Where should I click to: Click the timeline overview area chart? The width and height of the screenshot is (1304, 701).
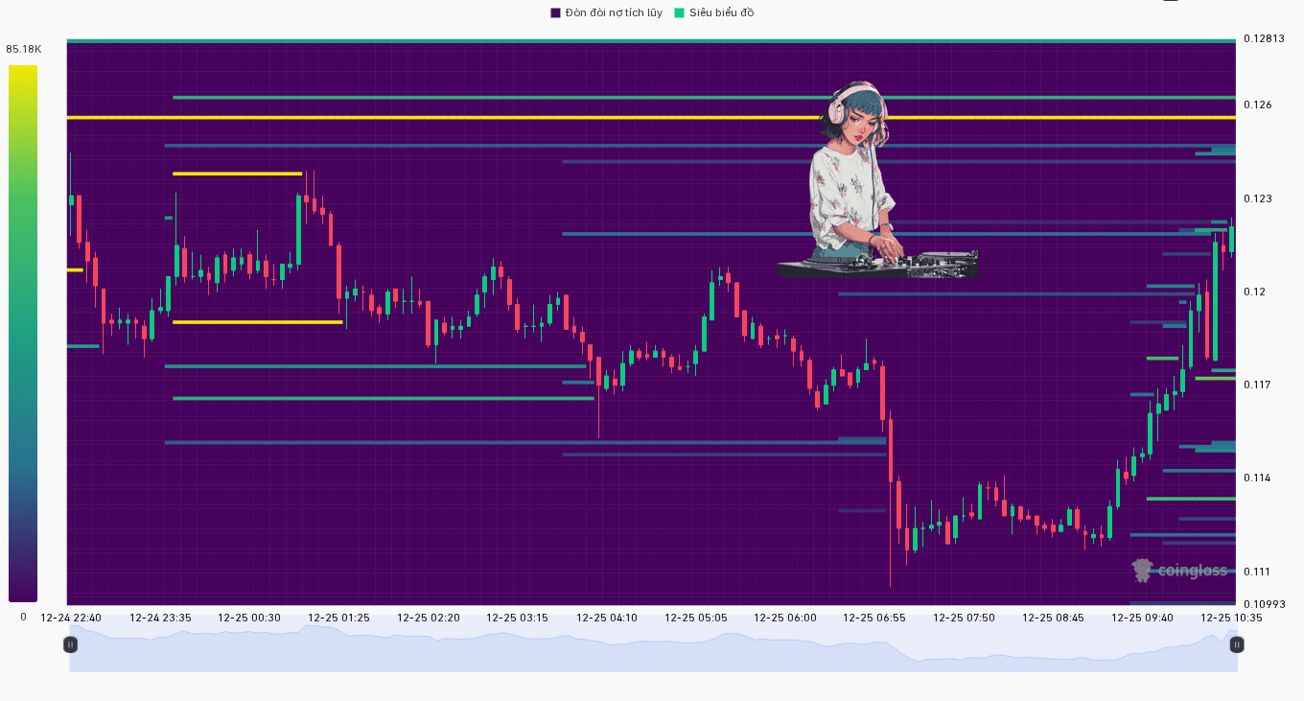click(653, 648)
